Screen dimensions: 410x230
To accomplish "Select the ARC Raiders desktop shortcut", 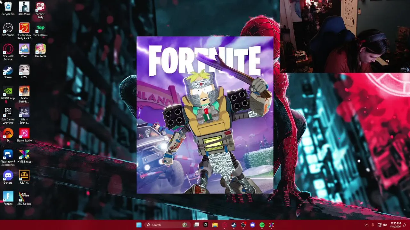I will point(24,198).
